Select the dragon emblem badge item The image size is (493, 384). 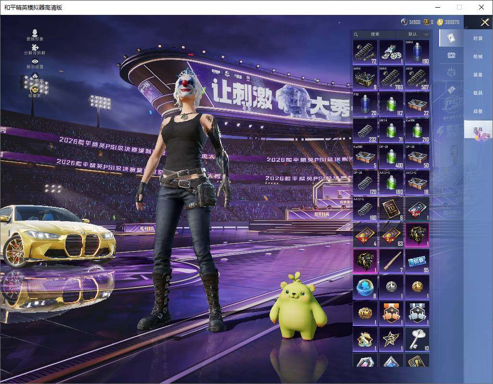365,339
